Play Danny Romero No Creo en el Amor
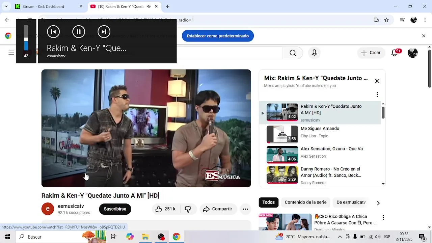This screenshot has height=243, width=432. 320,175
